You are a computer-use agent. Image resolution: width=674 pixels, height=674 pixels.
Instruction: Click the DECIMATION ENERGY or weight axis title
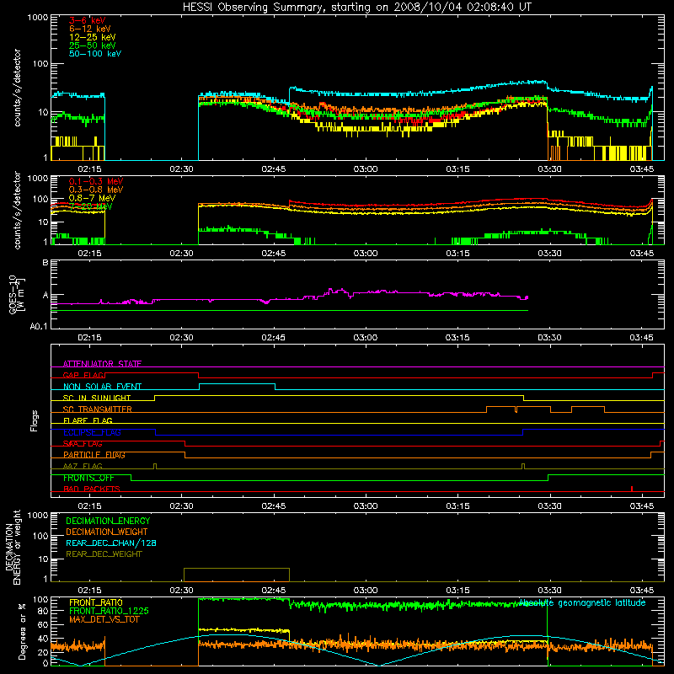[x=13, y=548]
